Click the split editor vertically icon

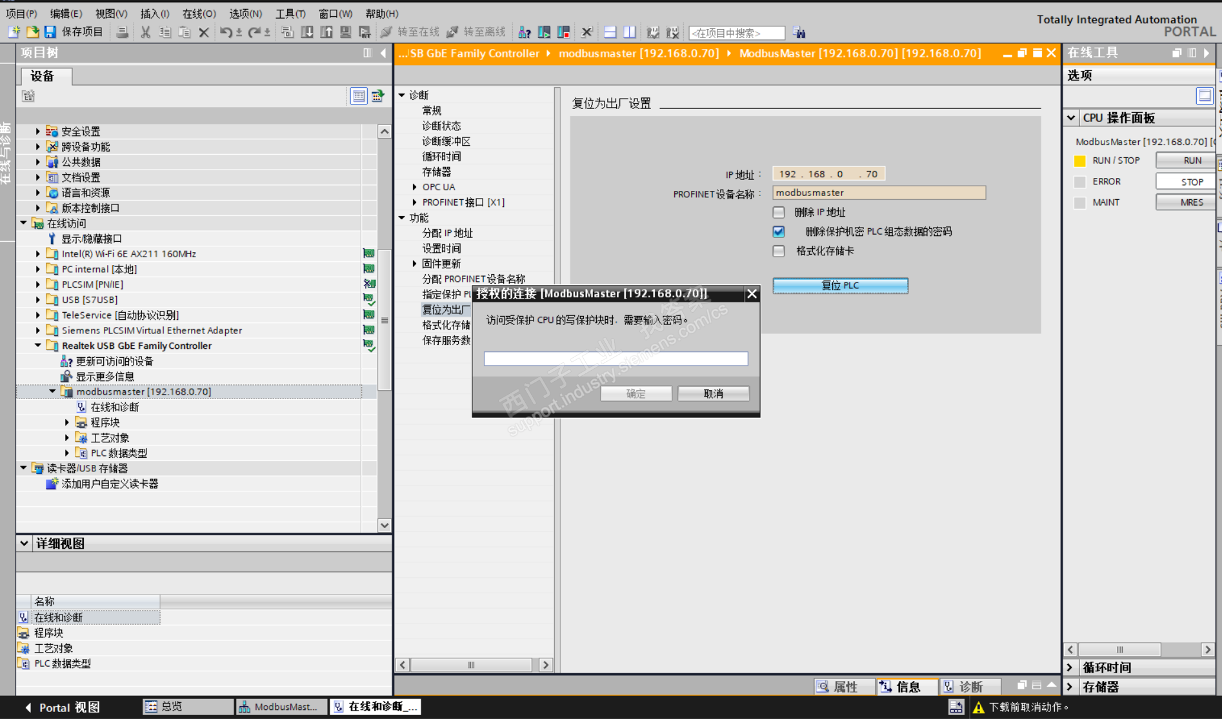(x=630, y=32)
